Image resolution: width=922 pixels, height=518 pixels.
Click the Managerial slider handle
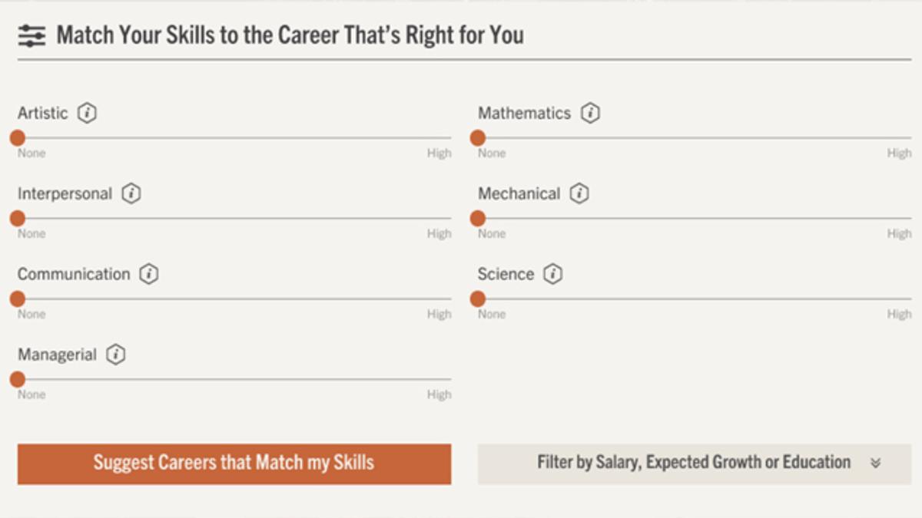[18, 379]
